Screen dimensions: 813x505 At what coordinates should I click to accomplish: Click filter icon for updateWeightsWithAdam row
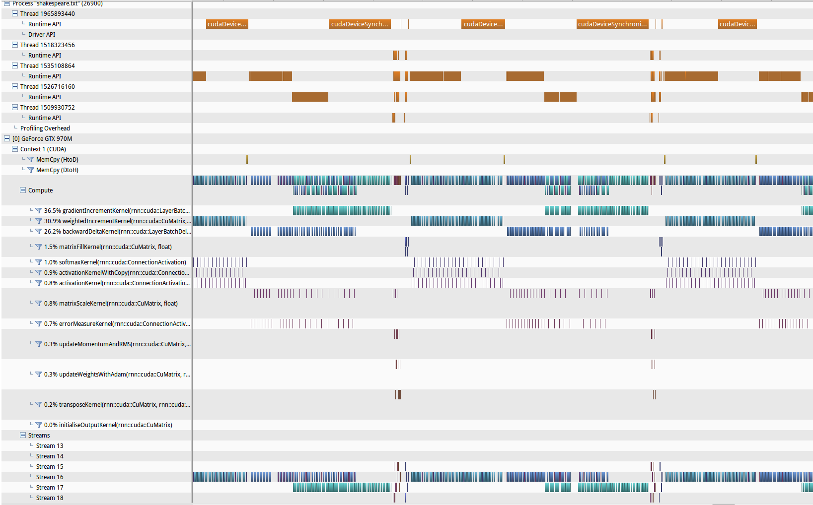(39, 375)
